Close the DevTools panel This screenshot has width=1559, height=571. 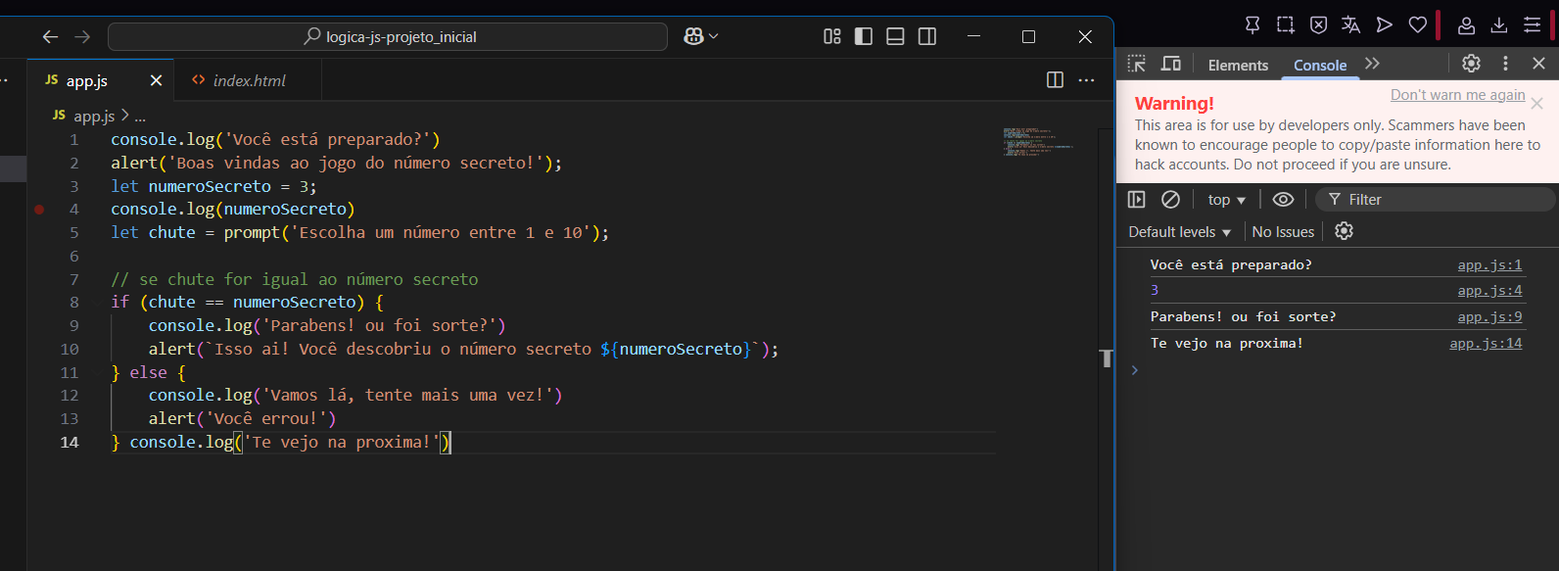coord(1538,64)
